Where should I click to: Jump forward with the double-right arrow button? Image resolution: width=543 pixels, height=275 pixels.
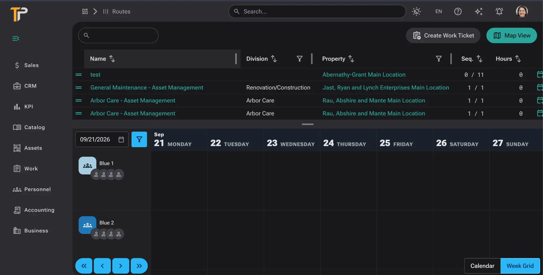139,266
